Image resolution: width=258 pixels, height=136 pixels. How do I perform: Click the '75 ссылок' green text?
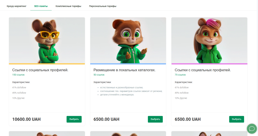[x=180, y=75]
